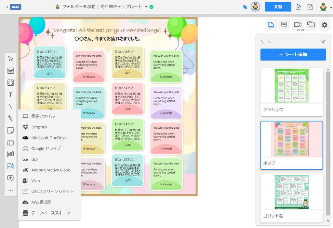Open settings gear icon
The height and width of the screenshot is (228, 333).
point(324,25)
